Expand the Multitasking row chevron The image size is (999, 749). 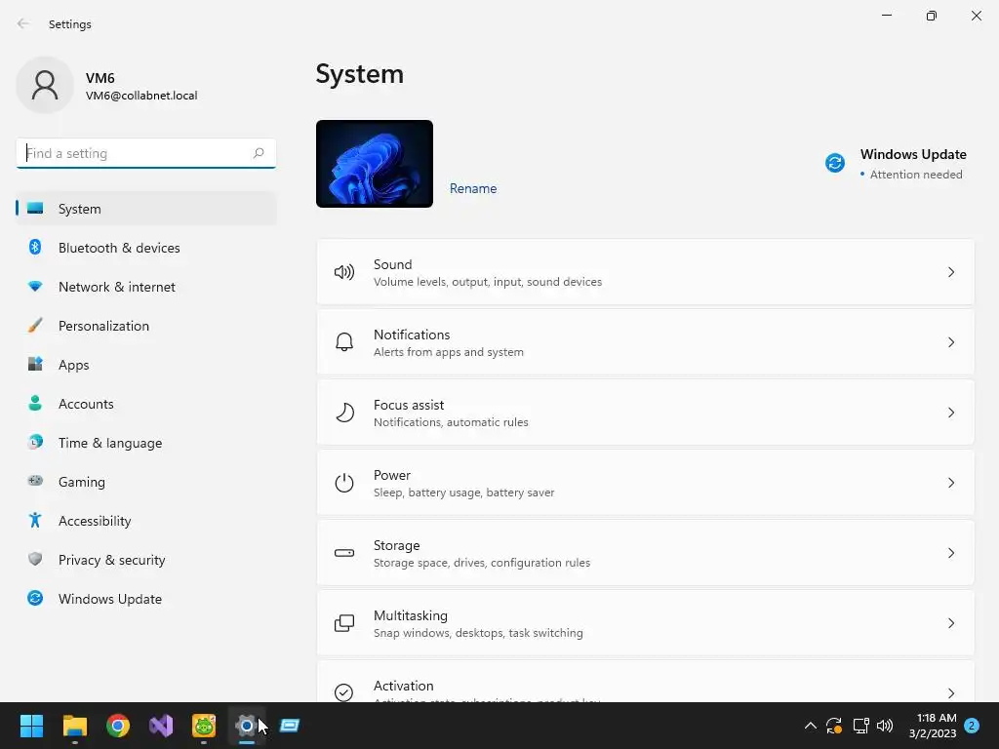950,623
